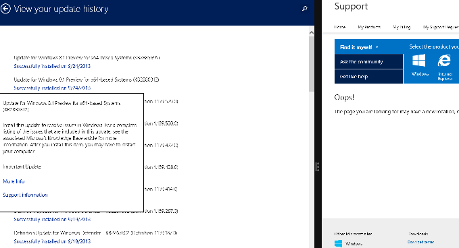Open the My Billing tab

click(x=402, y=27)
